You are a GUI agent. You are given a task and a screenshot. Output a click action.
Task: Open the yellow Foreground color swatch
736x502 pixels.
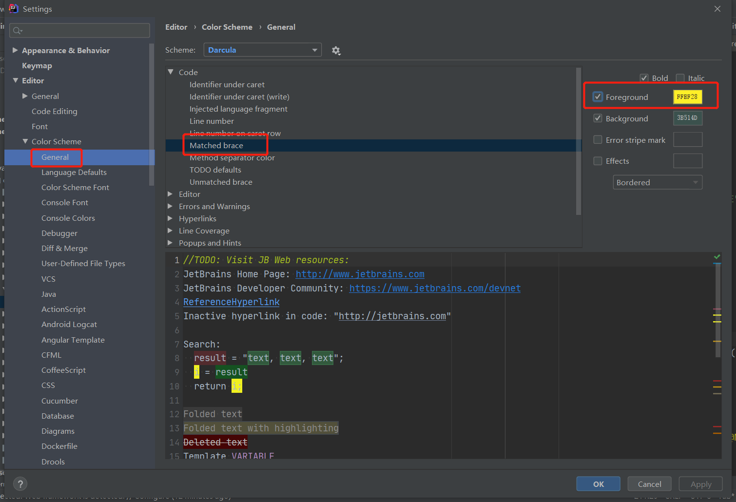coord(688,97)
